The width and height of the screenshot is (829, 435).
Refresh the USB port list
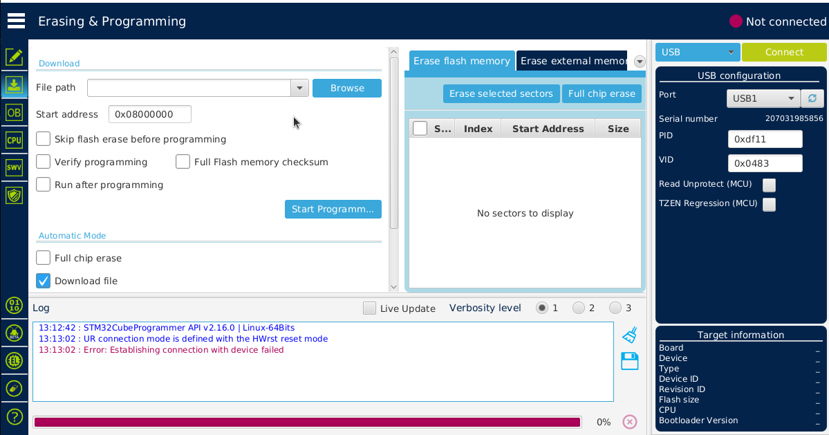[812, 98]
